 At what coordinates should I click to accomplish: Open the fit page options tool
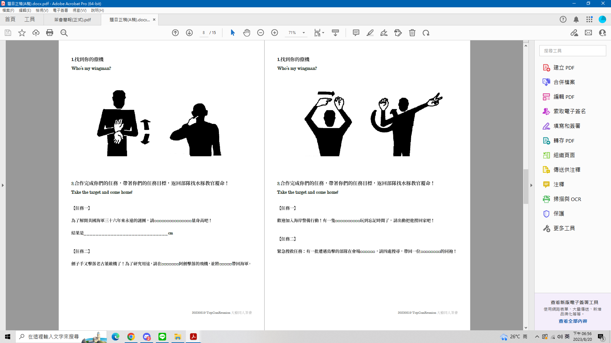pyautogui.click(x=317, y=33)
